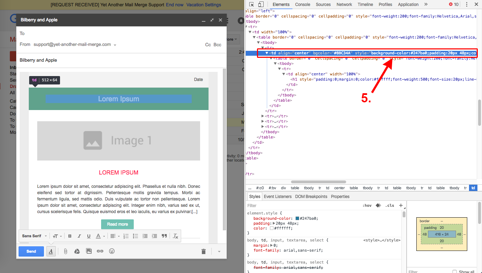This screenshot has width=482, height=273.
Task: Open Vacation Settings link at the top
Action: click(204, 5)
